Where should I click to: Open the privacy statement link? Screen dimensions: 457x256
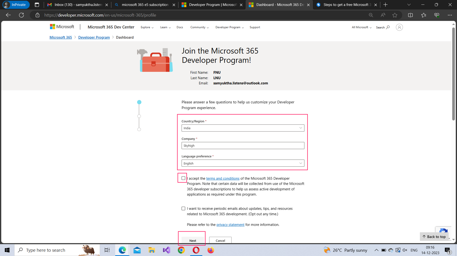(230, 225)
